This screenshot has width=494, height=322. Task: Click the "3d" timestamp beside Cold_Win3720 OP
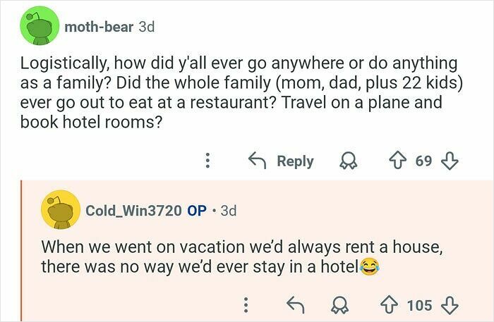[x=229, y=211]
